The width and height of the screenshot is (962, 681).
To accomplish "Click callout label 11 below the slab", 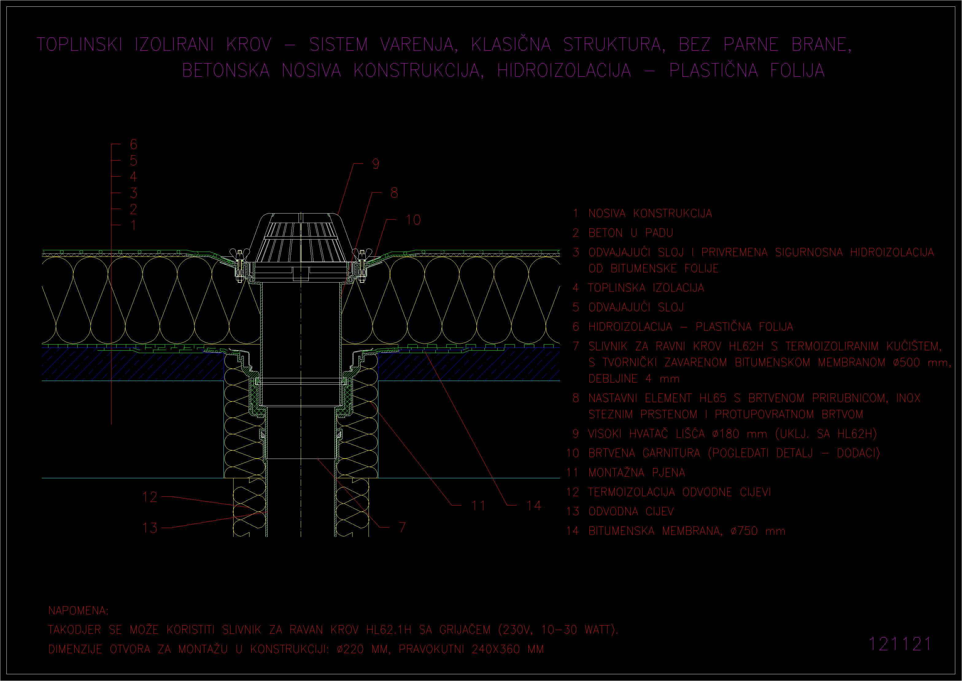I will [478, 505].
